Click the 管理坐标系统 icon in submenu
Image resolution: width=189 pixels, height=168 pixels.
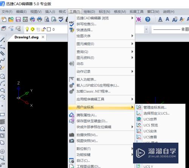pos(139,107)
